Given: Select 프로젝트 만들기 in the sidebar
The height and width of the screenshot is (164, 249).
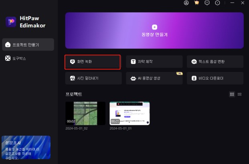Looking at the screenshot, I should coord(28,44).
